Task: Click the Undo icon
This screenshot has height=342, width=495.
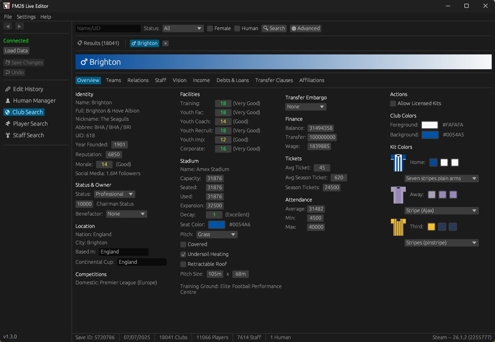Action: point(8,72)
